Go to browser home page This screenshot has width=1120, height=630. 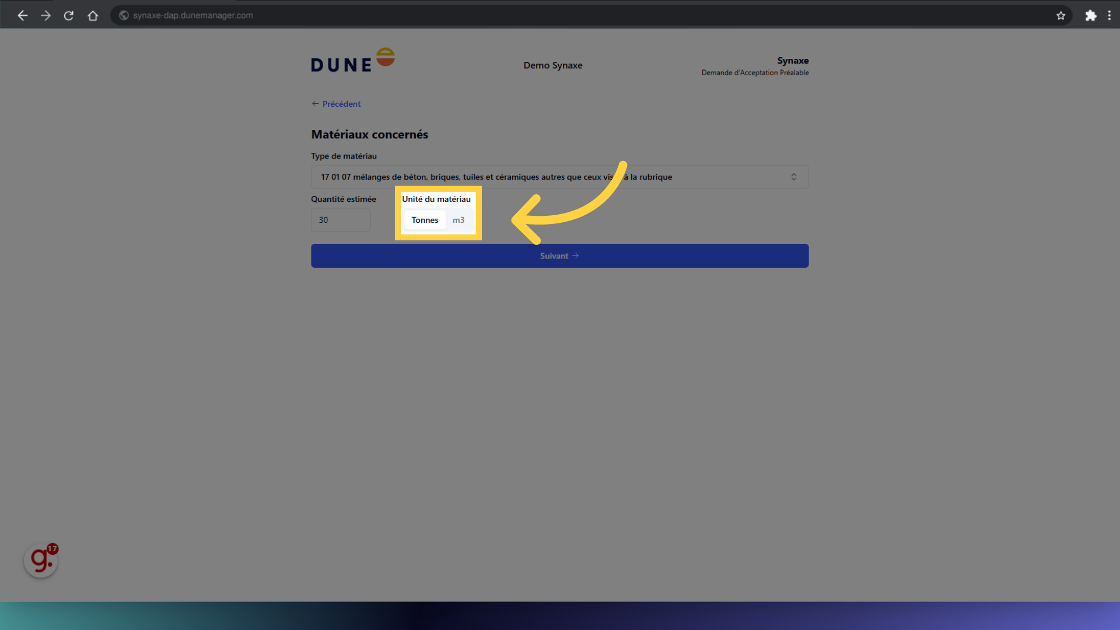(x=93, y=16)
